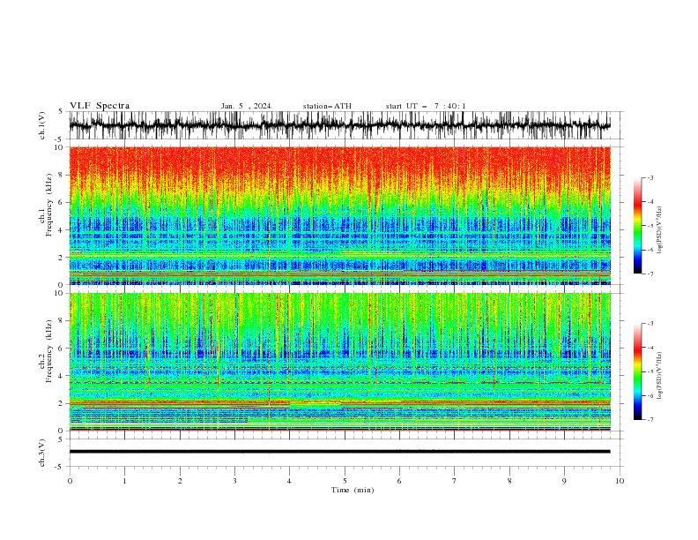Click the '-7' label on lower colorbar
Image resolution: width=698 pixels, height=540 pixels.
650,420
